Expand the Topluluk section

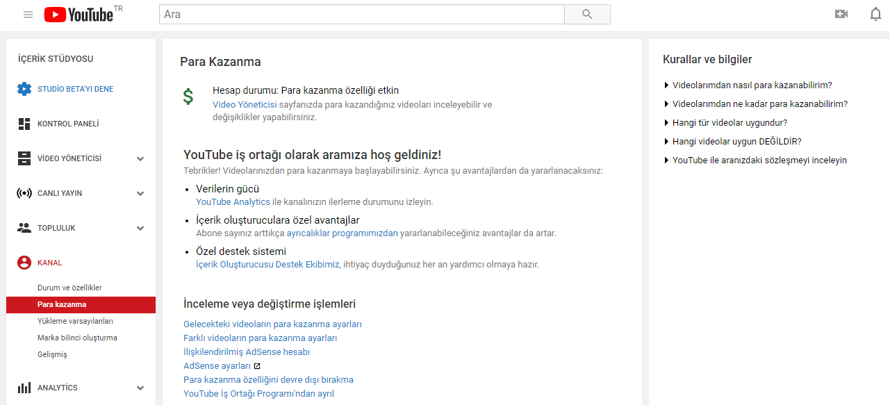click(x=140, y=228)
